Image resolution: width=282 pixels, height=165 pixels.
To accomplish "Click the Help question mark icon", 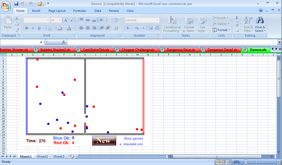I will [261, 10].
